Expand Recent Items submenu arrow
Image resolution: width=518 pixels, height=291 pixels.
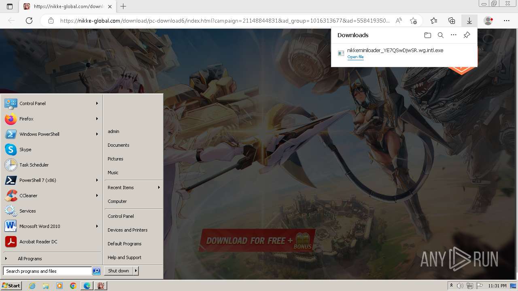[x=159, y=188]
